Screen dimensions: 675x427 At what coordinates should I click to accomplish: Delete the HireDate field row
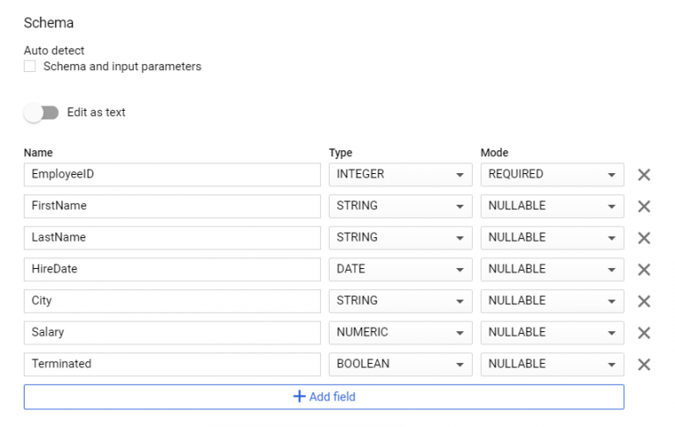click(x=643, y=270)
